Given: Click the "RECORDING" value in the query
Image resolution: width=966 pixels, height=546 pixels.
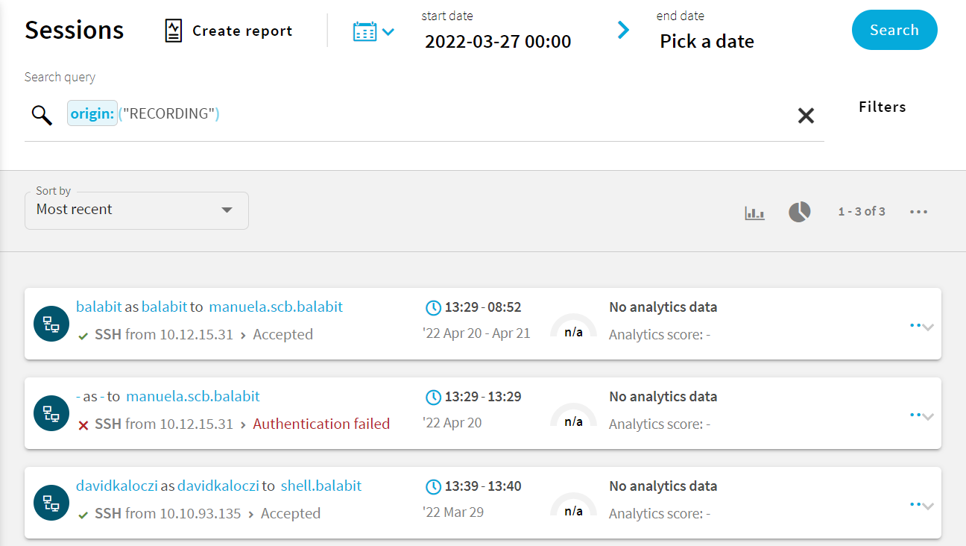Looking at the screenshot, I should coord(169,114).
